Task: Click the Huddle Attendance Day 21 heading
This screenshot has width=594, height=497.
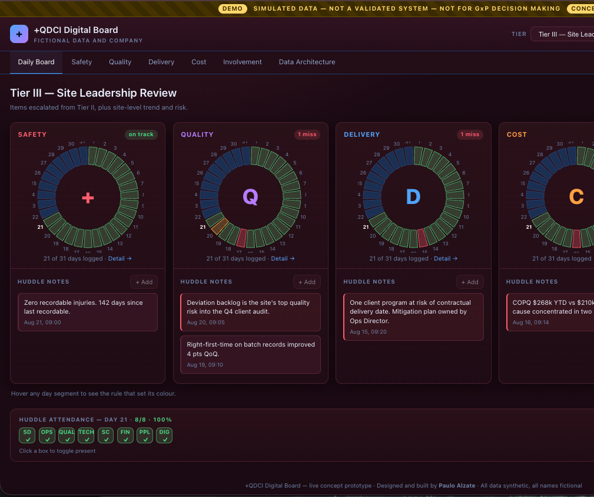Action: (x=95, y=420)
